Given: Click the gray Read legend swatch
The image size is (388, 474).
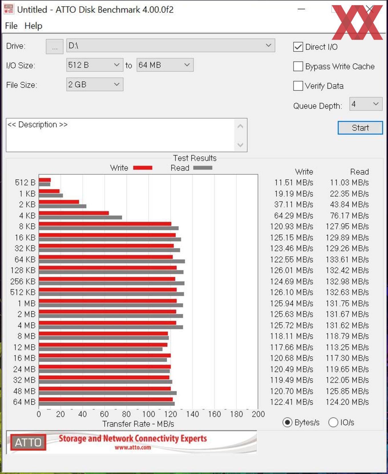Looking at the screenshot, I should tap(203, 168).
